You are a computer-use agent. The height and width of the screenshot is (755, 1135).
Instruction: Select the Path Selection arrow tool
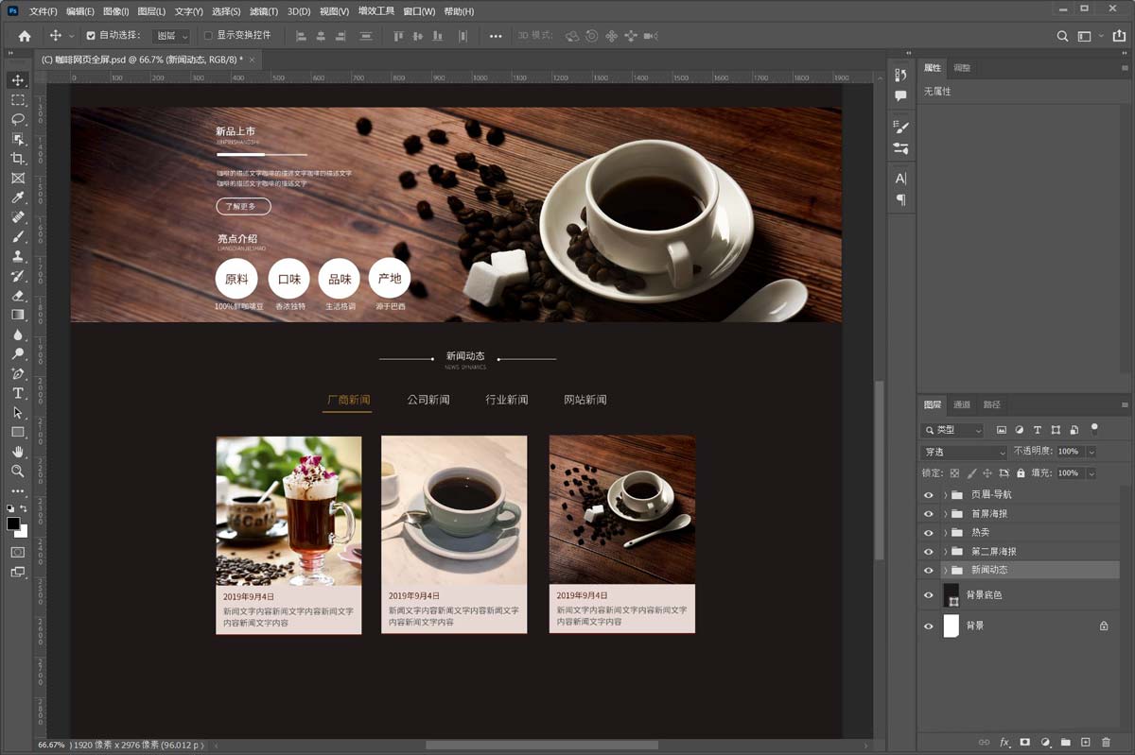[17, 413]
